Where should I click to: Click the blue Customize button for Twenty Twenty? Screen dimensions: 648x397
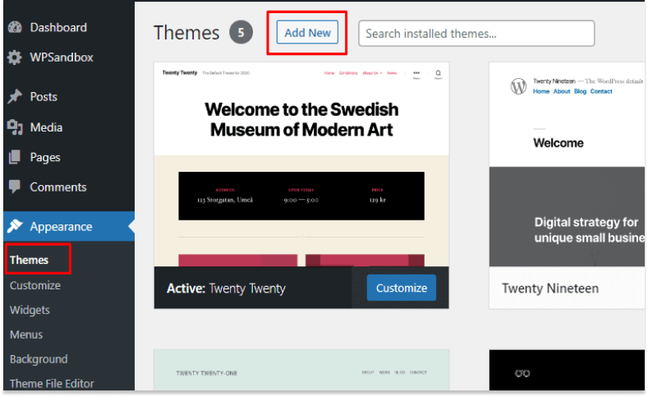[x=402, y=288]
